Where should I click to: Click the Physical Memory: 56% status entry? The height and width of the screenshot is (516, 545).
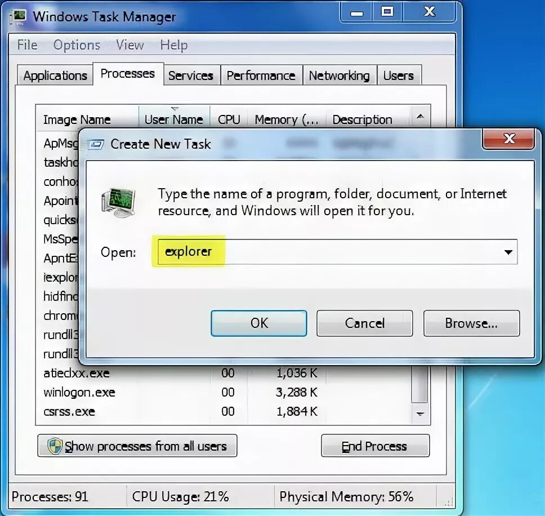pos(346,496)
